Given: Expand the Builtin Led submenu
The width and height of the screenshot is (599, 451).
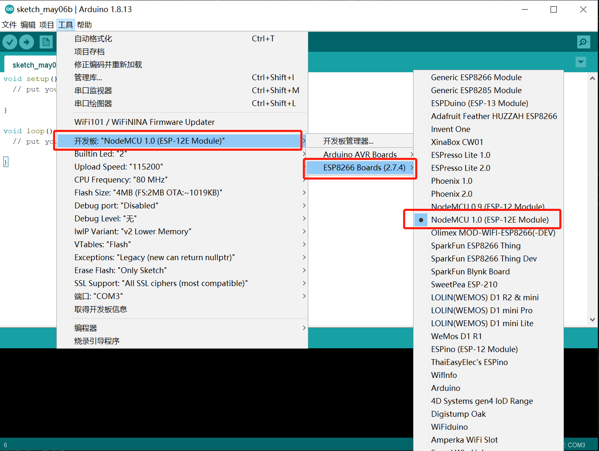Looking at the screenshot, I should pyautogui.click(x=182, y=154).
